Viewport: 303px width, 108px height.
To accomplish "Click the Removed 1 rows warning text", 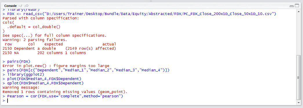I will tap(65, 92).
